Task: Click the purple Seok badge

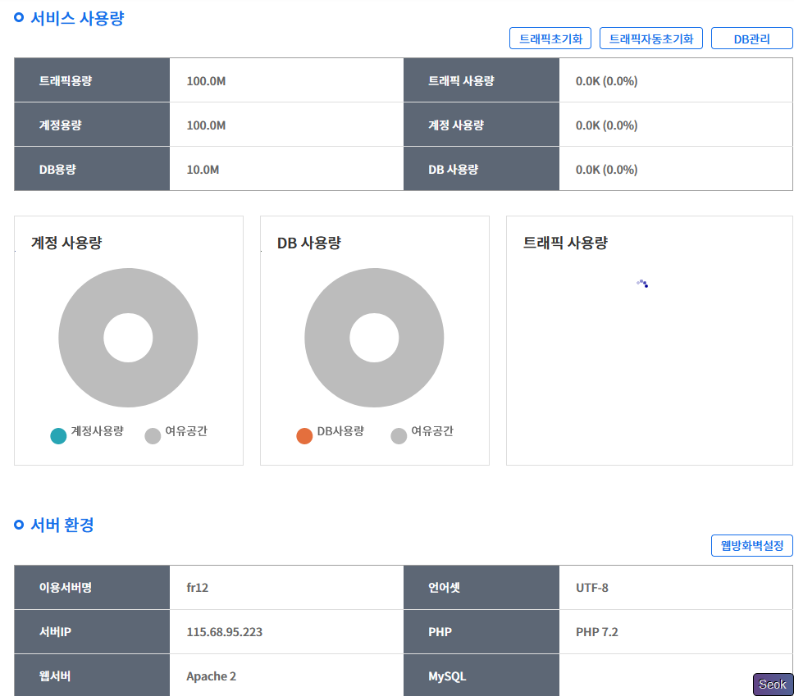Action: tap(772, 685)
